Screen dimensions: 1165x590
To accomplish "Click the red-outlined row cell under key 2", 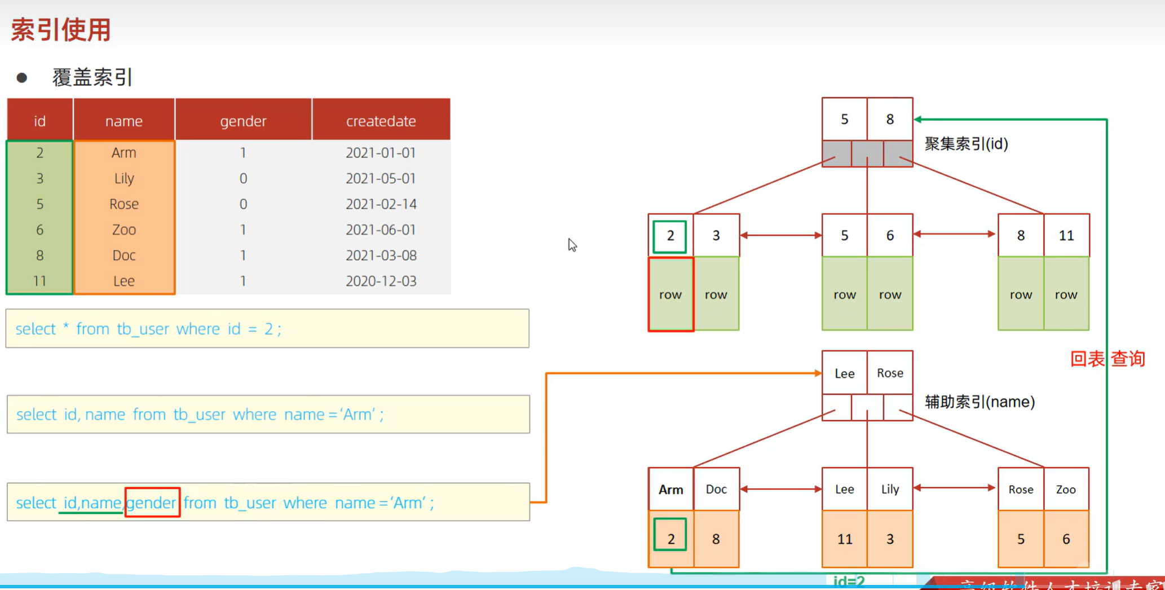I will pos(670,294).
